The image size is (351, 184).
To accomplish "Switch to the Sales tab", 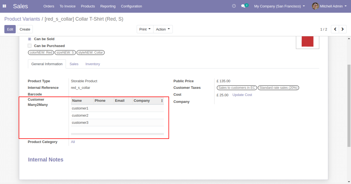I will tap(74, 64).
